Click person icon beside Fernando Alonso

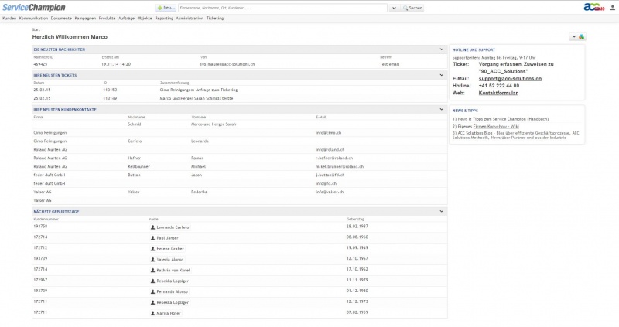tap(152, 291)
